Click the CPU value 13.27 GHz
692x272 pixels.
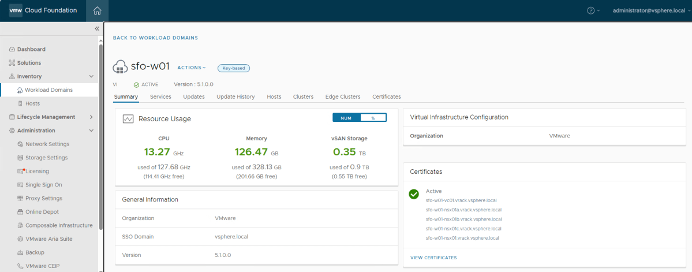coord(164,152)
